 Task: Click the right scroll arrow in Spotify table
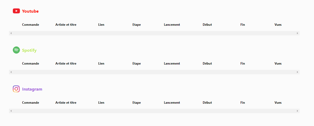[x=298, y=72]
